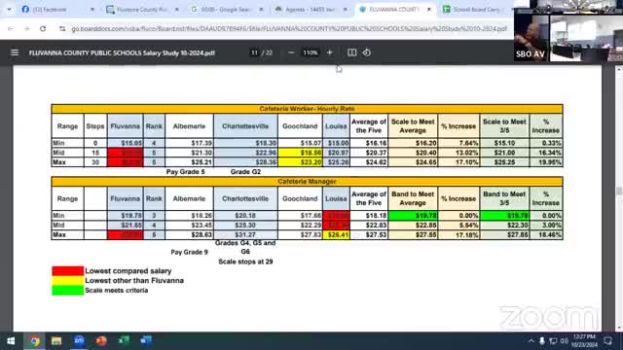
Task: Open the tab search dropdown
Action: pos(9,9)
